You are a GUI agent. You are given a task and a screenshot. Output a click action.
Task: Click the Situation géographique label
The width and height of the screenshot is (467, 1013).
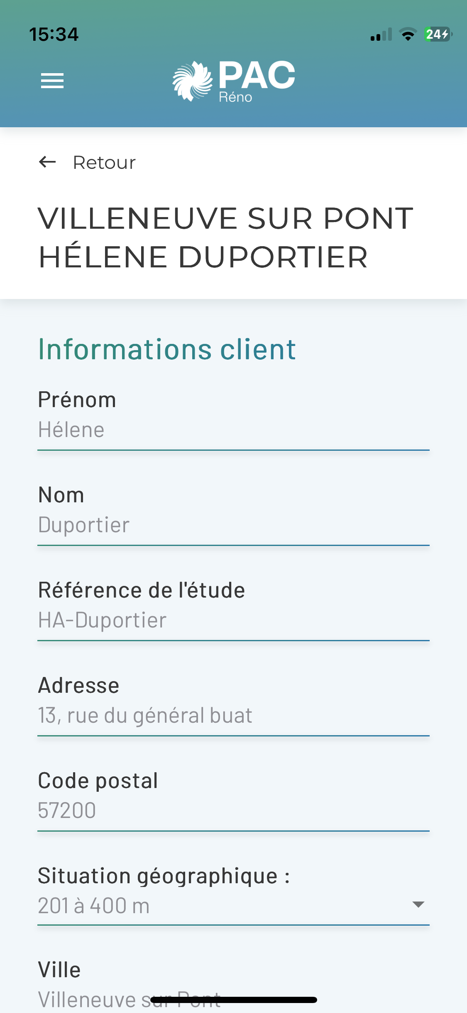pos(164,876)
